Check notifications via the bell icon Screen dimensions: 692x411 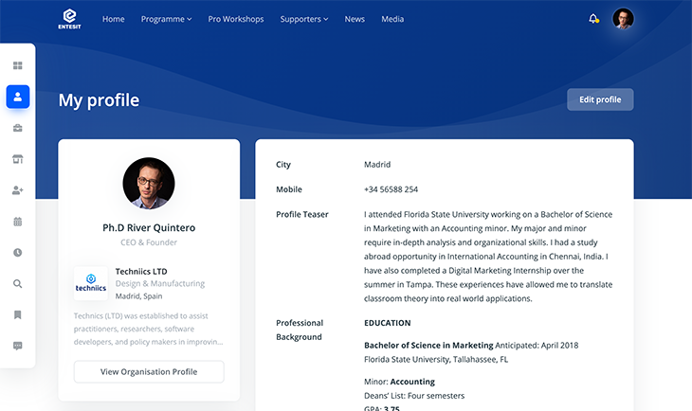pos(593,19)
